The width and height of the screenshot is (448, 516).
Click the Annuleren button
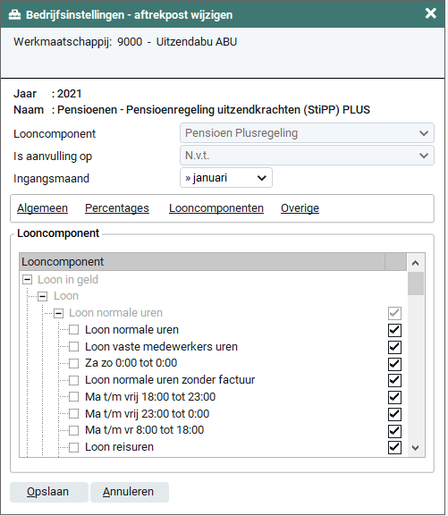[x=130, y=492]
